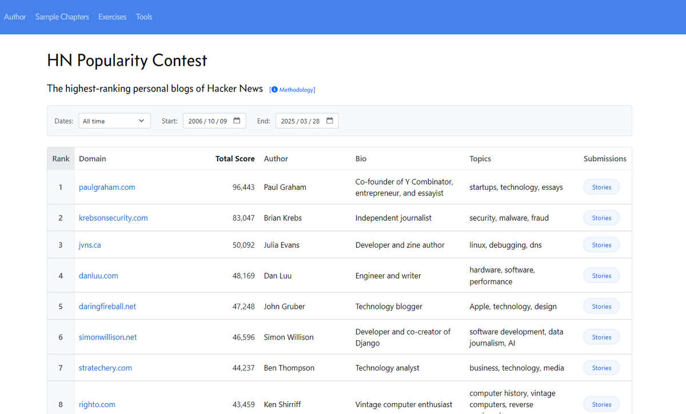Open the Start date calendar picker icon
The image size is (686, 414).
[x=237, y=121]
